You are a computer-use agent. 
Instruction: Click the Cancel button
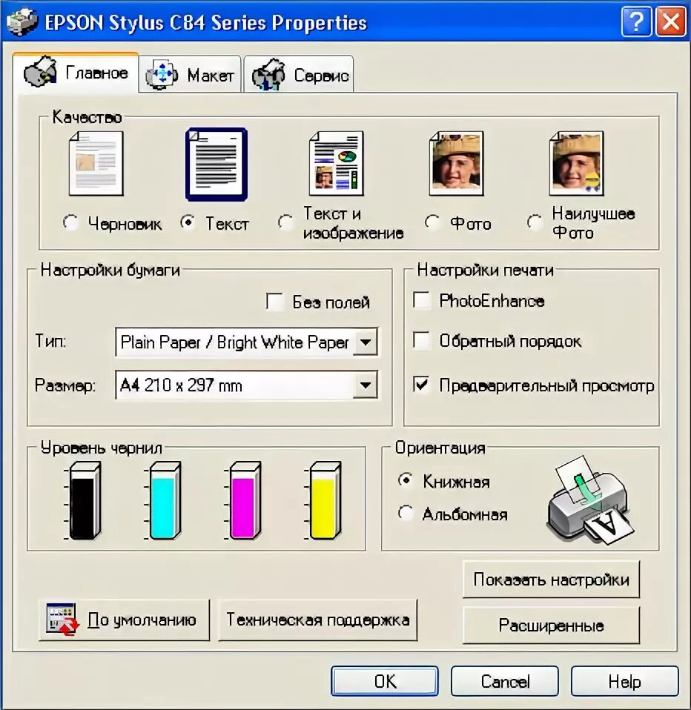click(x=505, y=681)
